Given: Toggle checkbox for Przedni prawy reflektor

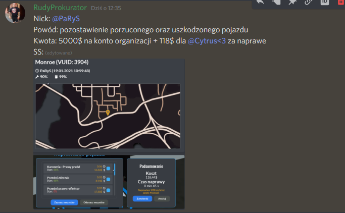Looking at the screenshot, I should pyautogui.click(x=108, y=190).
